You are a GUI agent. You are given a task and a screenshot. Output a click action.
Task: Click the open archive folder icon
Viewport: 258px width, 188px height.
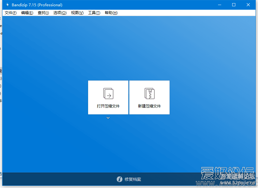(108, 93)
